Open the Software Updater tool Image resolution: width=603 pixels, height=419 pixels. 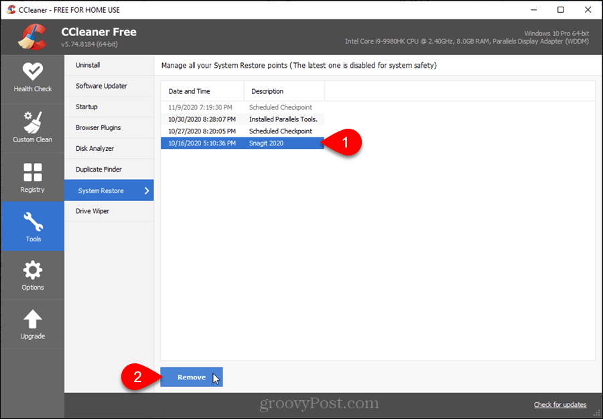pos(109,86)
